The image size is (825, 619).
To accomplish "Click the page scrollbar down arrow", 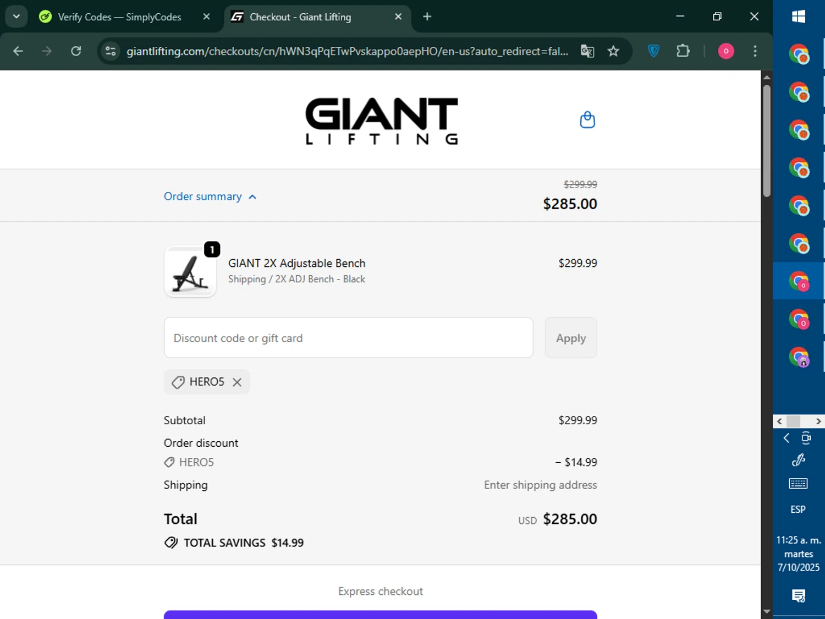I will [x=767, y=612].
